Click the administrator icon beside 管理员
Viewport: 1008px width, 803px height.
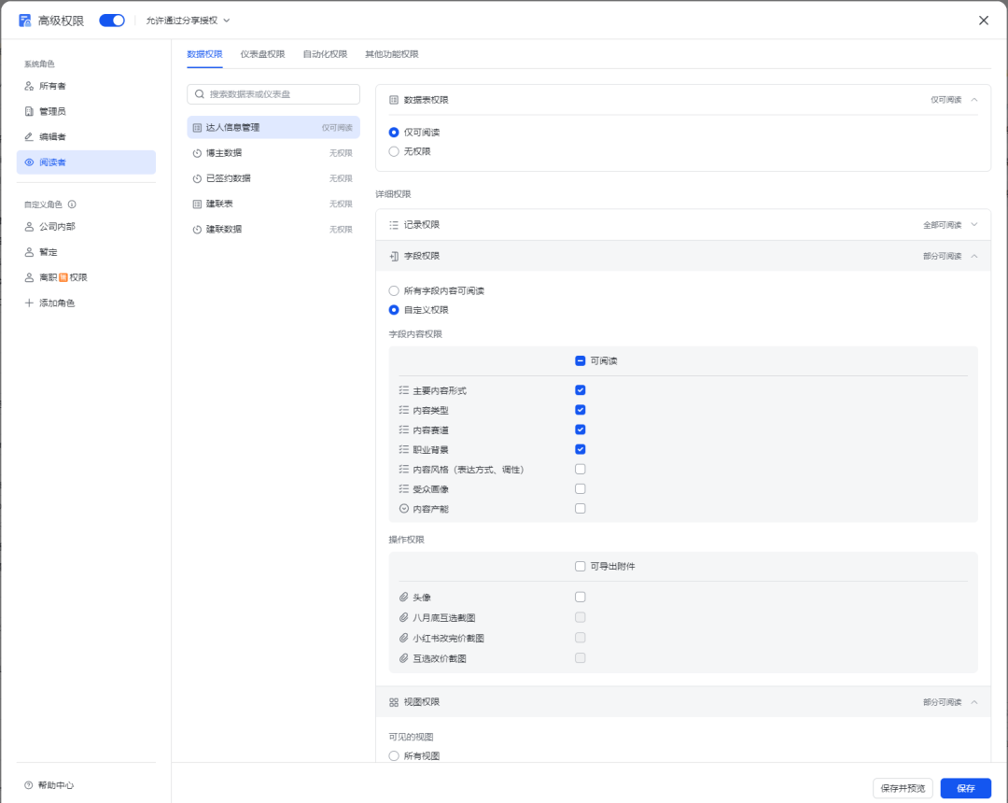29,111
